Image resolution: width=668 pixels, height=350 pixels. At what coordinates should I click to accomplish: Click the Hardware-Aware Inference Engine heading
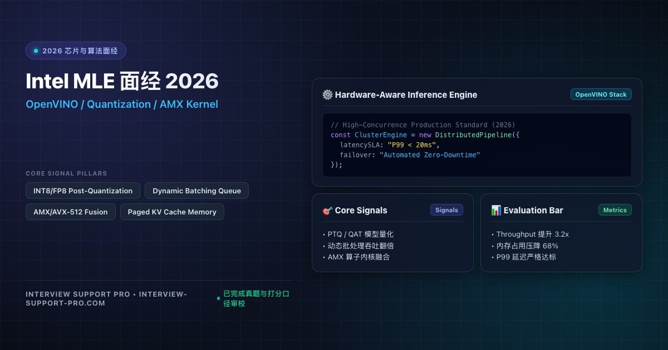tap(406, 94)
